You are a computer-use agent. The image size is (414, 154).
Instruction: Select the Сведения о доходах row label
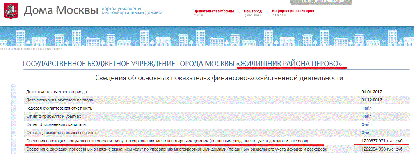[x=167, y=141]
